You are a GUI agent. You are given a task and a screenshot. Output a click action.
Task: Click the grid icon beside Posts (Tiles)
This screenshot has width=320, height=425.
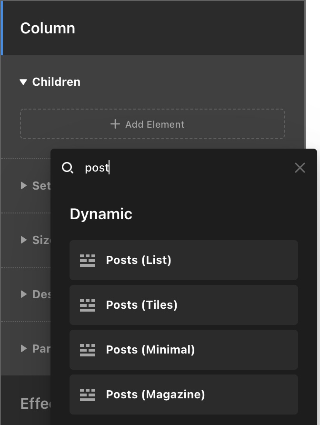[88, 305]
